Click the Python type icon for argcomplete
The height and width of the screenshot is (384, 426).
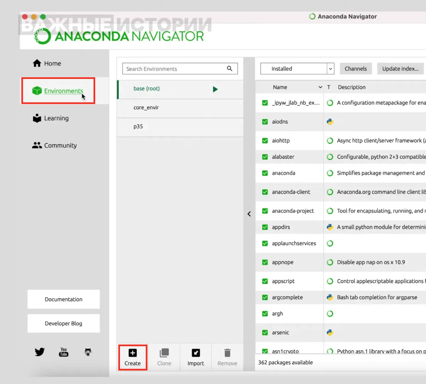pyautogui.click(x=330, y=298)
